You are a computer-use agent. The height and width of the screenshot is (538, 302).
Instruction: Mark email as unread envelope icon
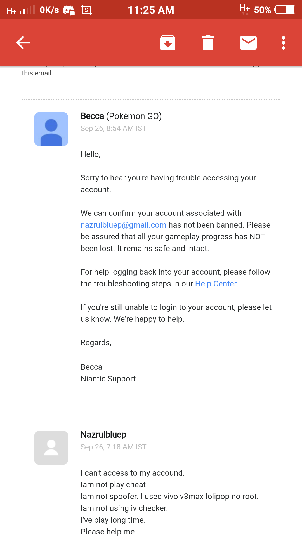(x=248, y=43)
